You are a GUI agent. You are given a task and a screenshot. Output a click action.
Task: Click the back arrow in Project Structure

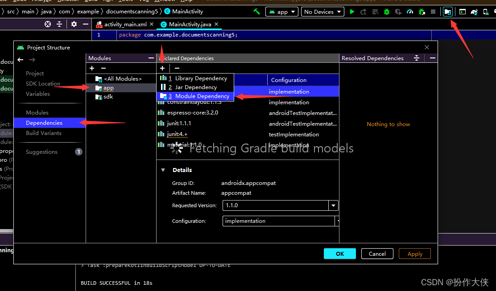[21, 60]
